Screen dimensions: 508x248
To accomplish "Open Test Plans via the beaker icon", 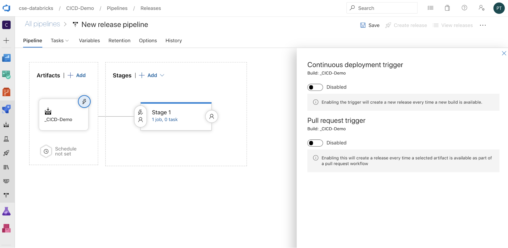I will [6, 211].
